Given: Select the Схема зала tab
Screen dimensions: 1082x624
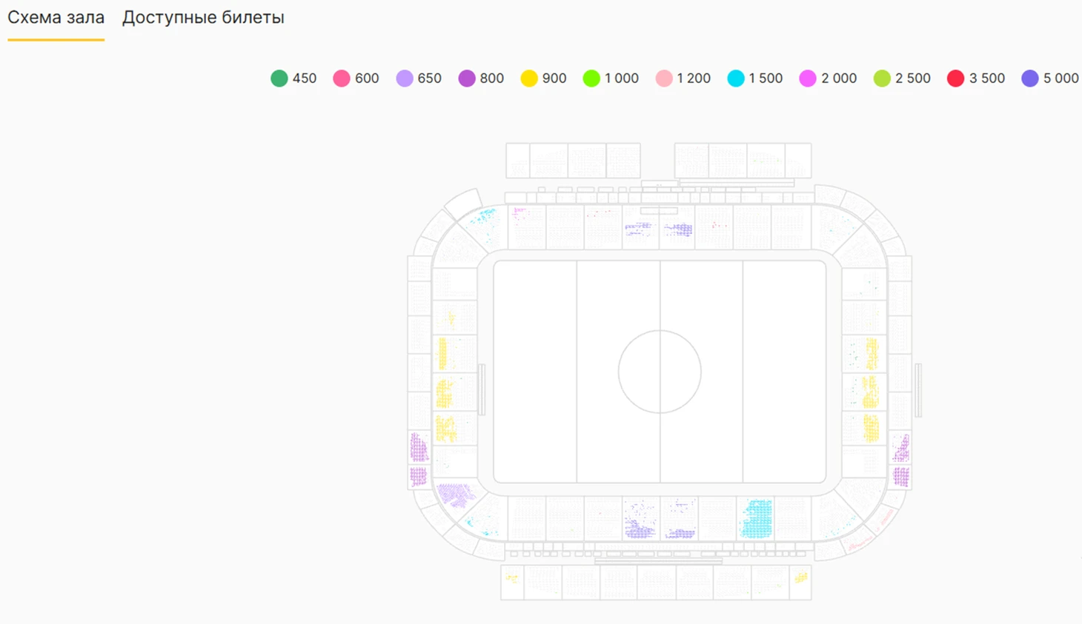Looking at the screenshot, I should (x=56, y=18).
